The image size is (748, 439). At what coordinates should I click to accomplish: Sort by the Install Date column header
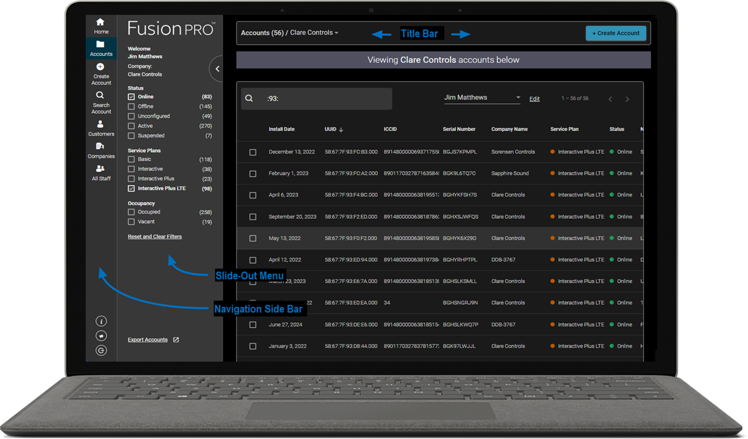click(281, 129)
